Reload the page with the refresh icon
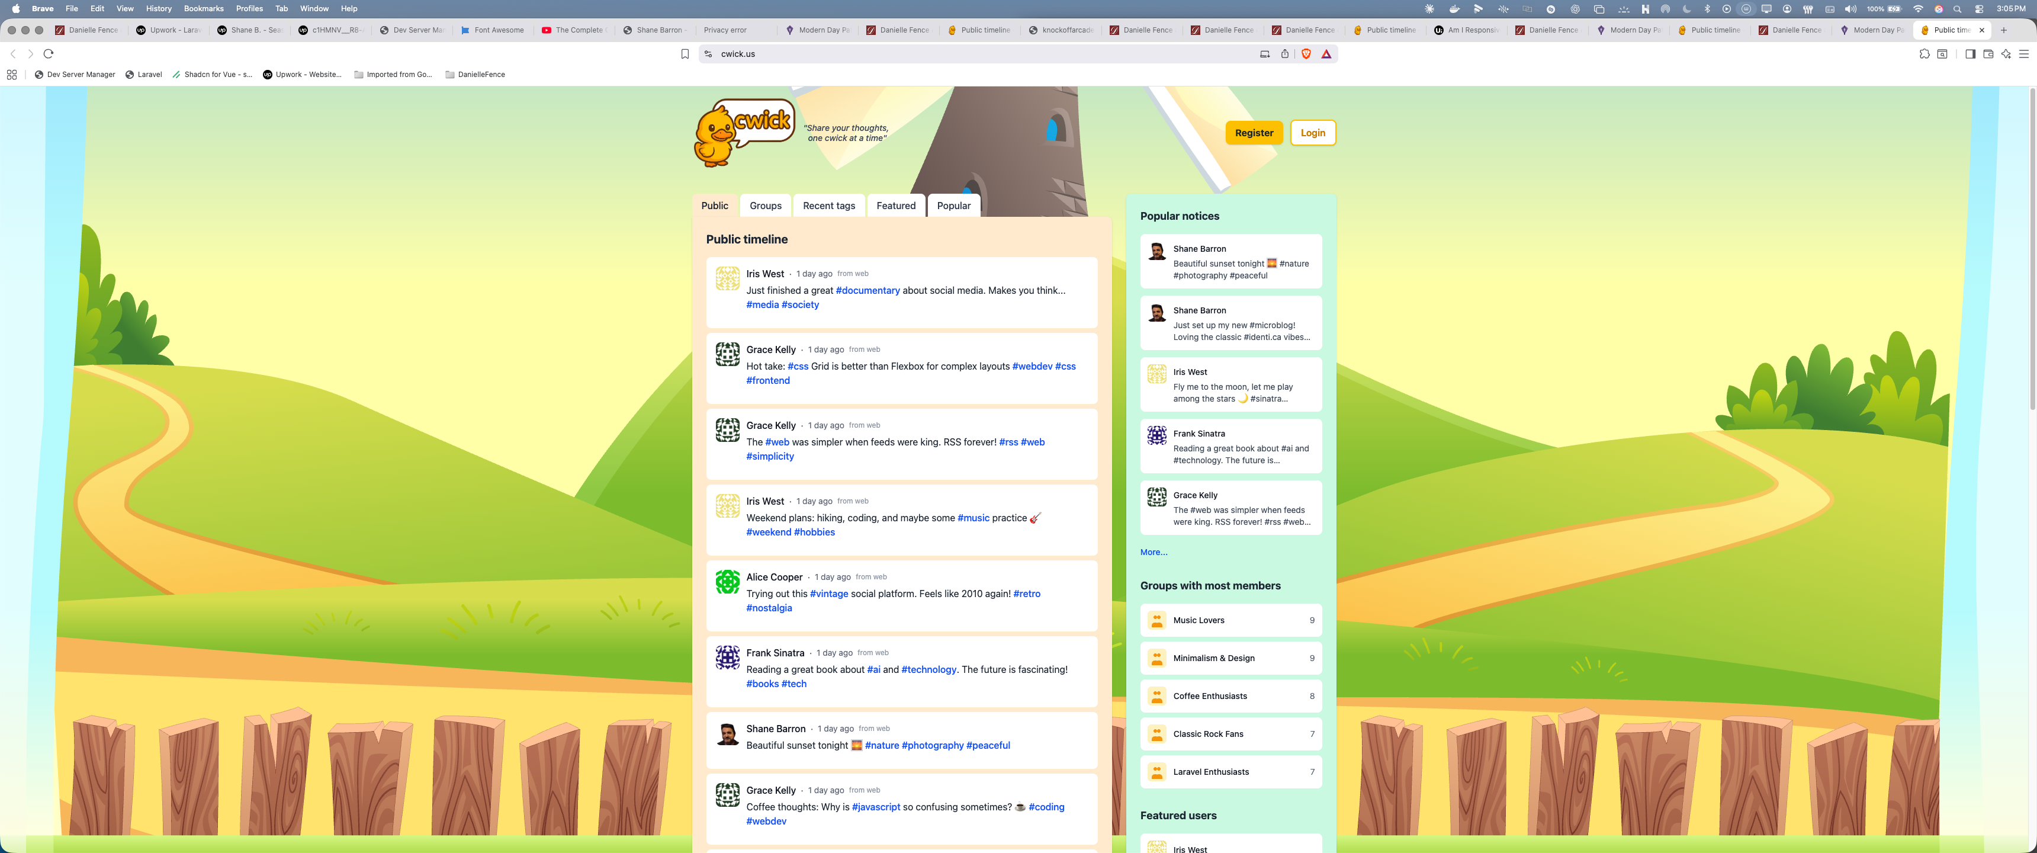2037x853 pixels. 48,54
